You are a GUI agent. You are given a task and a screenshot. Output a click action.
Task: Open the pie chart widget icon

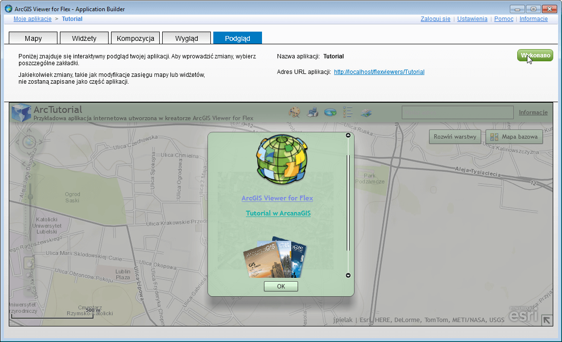point(330,112)
